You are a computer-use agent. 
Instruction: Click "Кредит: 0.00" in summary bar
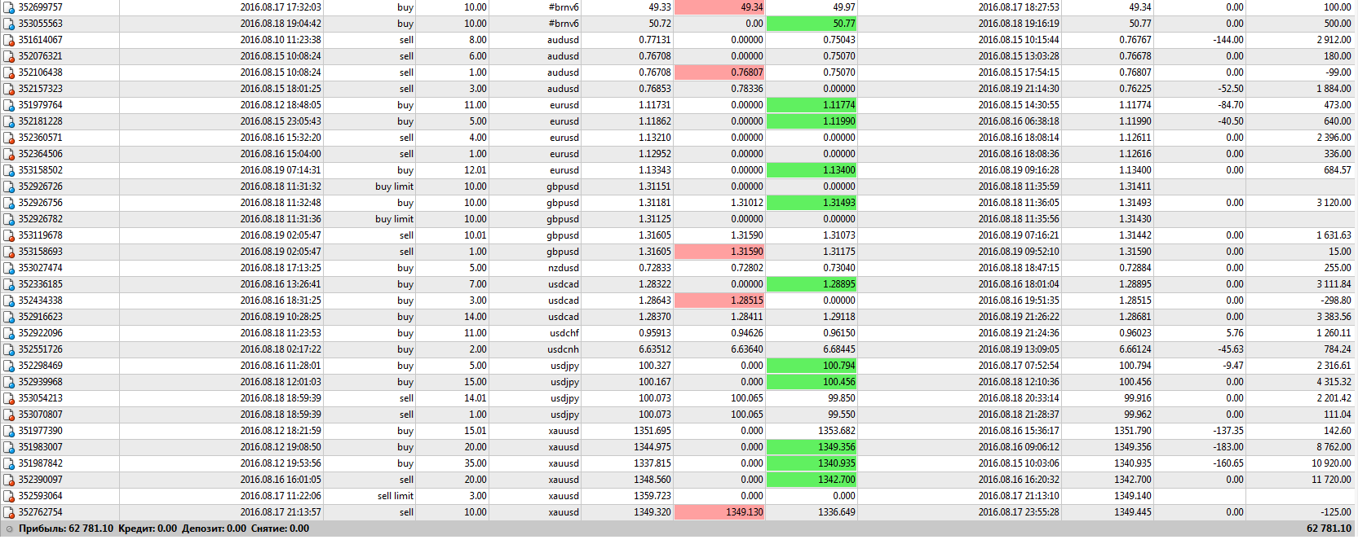point(148,529)
